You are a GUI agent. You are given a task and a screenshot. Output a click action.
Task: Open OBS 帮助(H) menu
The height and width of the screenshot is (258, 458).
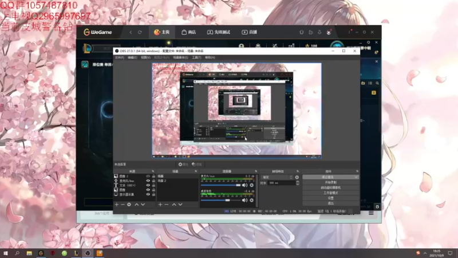point(210,58)
